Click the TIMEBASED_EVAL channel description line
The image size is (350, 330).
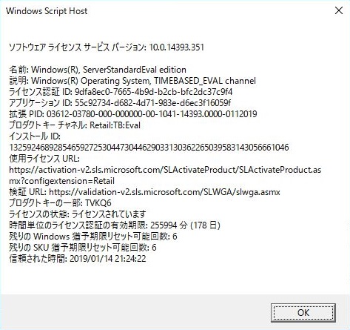click(x=132, y=81)
